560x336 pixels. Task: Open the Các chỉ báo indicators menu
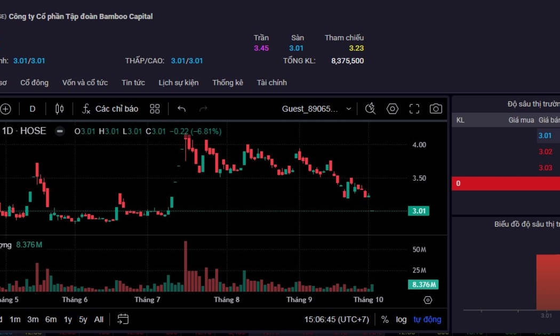click(x=110, y=109)
